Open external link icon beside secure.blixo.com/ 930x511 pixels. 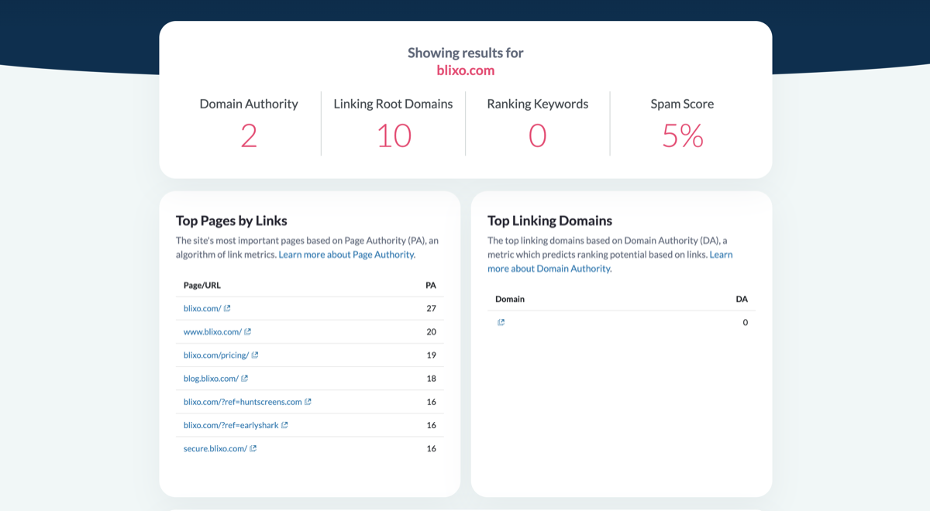coord(253,448)
